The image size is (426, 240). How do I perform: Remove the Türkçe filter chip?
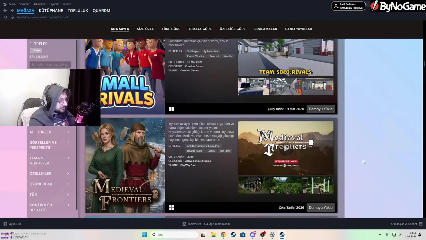pyautogui.click(x=32, y=51)
